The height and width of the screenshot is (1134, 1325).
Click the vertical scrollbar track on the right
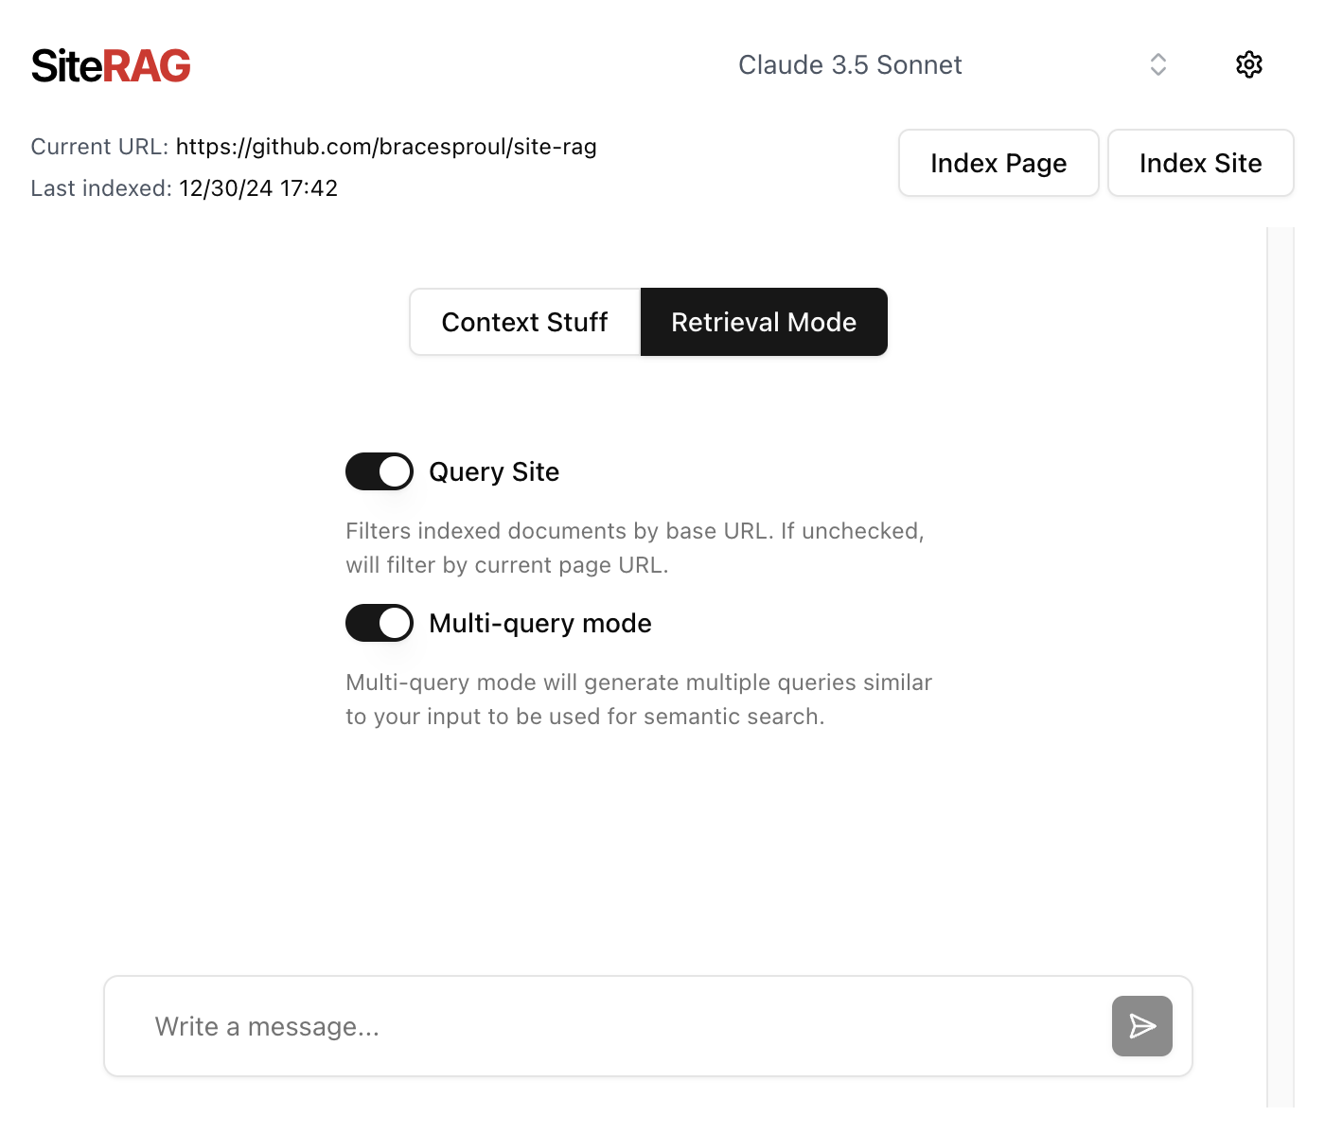point(1280,666)
